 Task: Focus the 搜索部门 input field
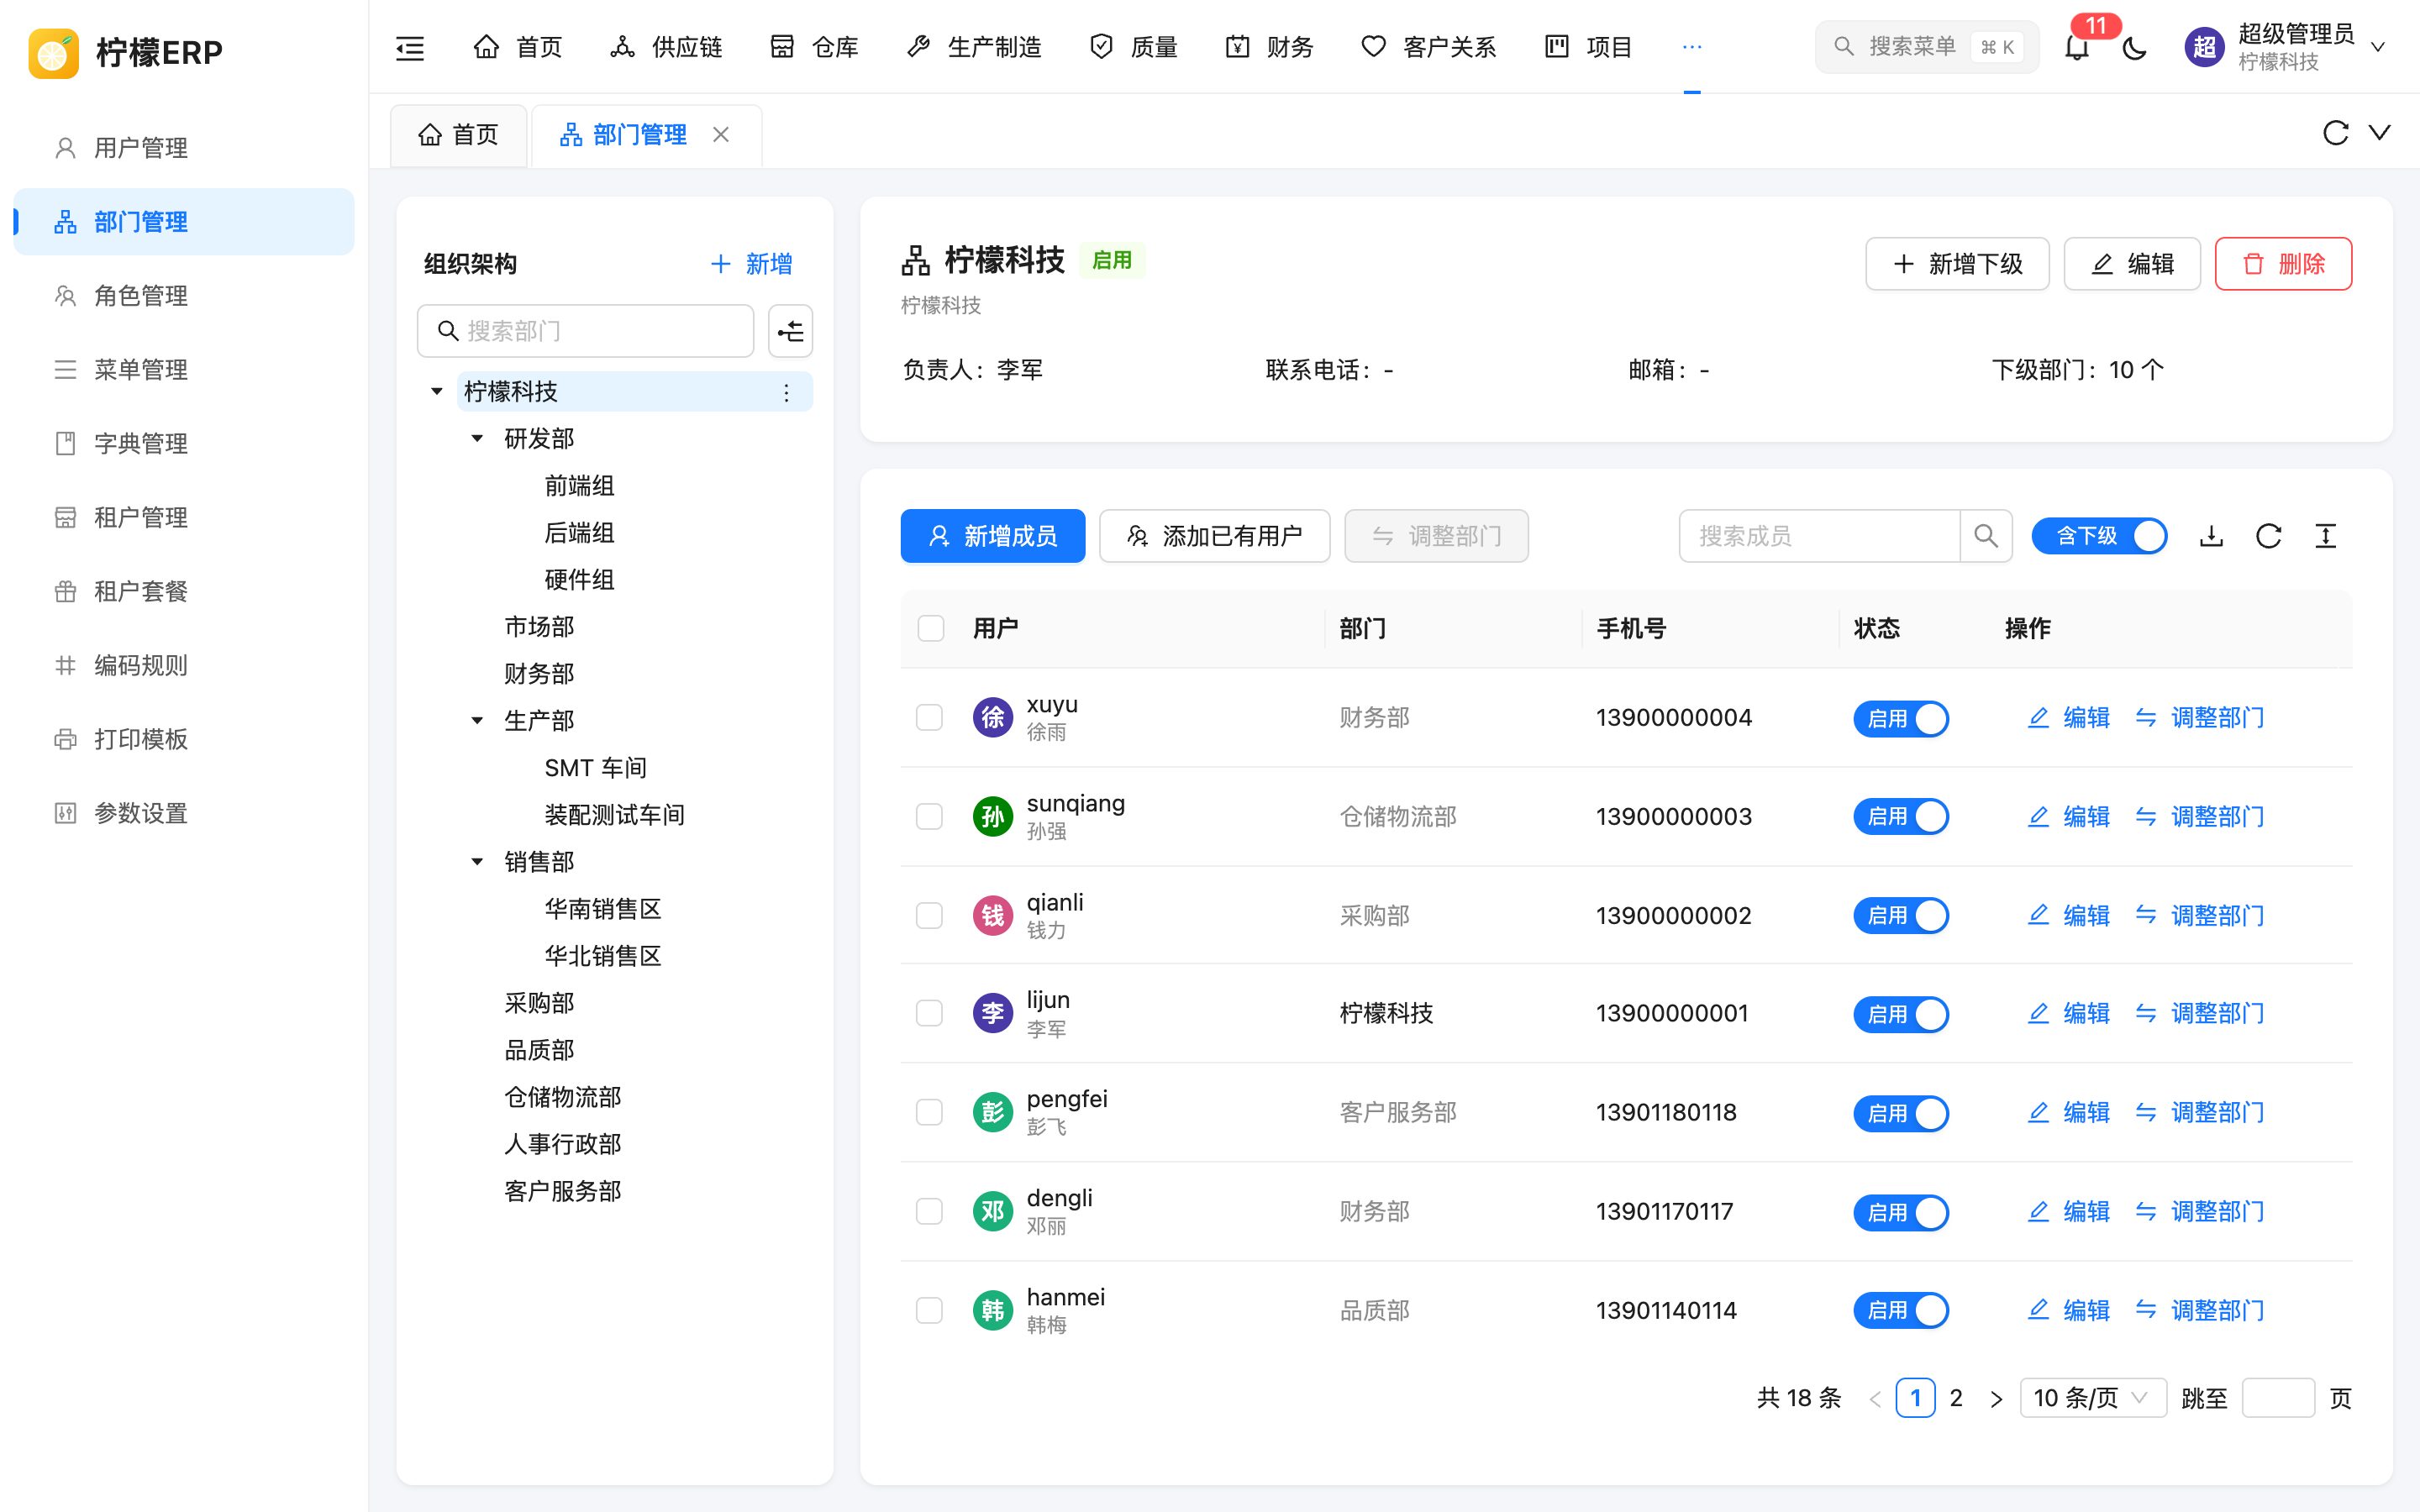point(585,331)
